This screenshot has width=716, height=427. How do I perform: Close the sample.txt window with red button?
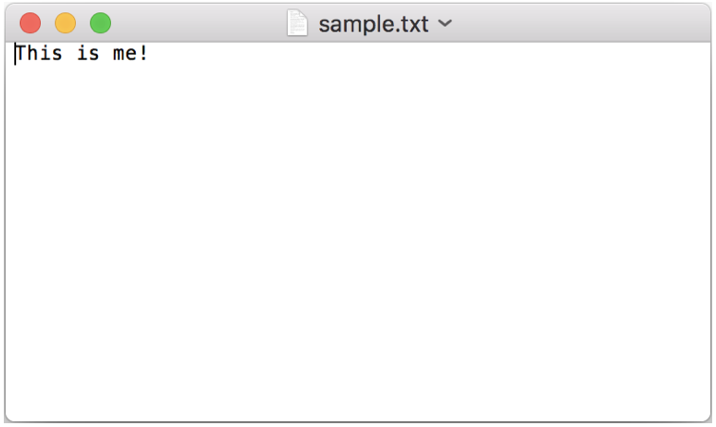click(x=30, y=23)
